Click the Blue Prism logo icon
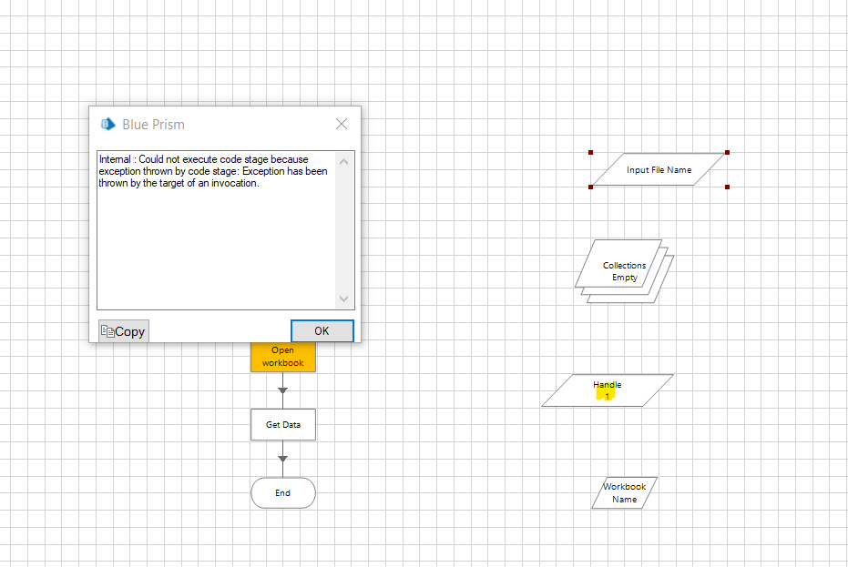 click(107, 125)
